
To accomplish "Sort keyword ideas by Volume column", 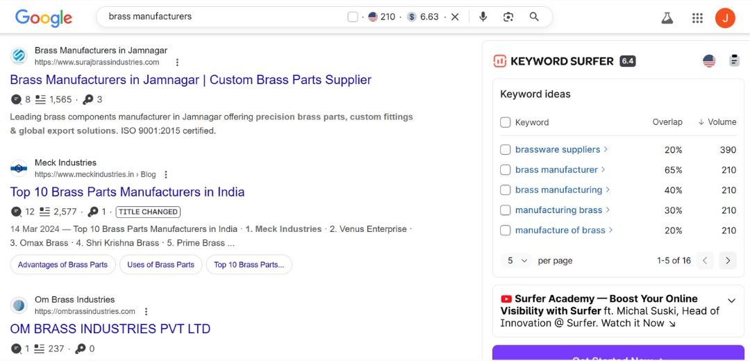I will point(717,122).
